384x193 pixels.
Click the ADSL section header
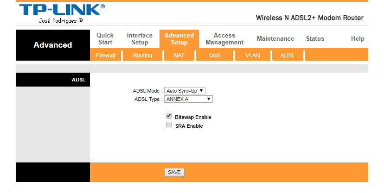pos(53,80)
